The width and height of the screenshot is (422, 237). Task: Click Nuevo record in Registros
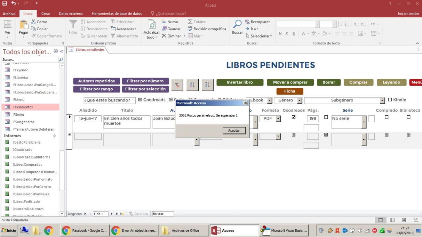tap(170, 22)
